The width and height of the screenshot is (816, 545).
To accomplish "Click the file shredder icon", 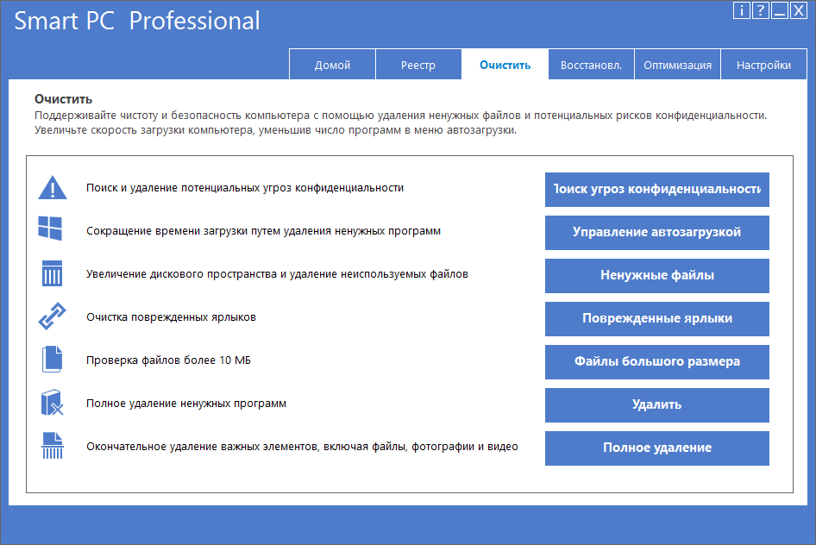I will pos(52,446).
